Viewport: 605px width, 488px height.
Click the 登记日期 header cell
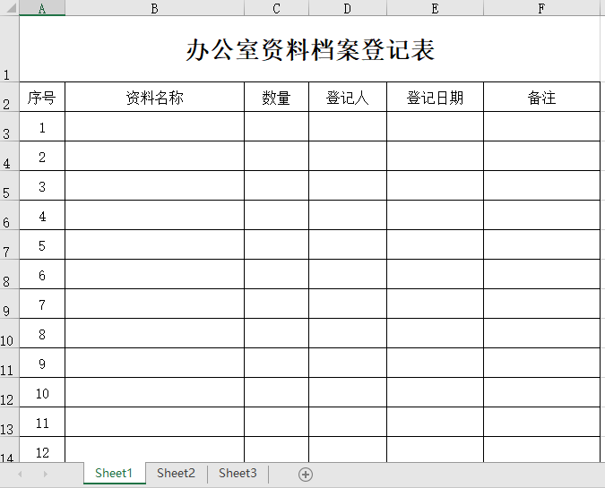[435, 98]
